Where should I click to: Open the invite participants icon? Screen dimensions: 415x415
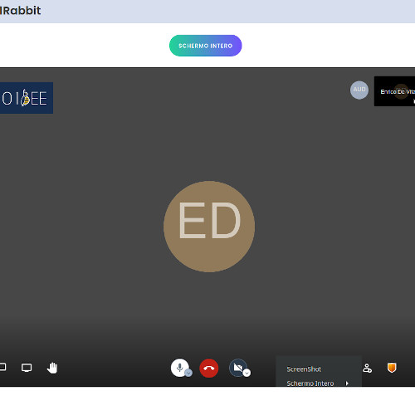(x=367, y=369)
